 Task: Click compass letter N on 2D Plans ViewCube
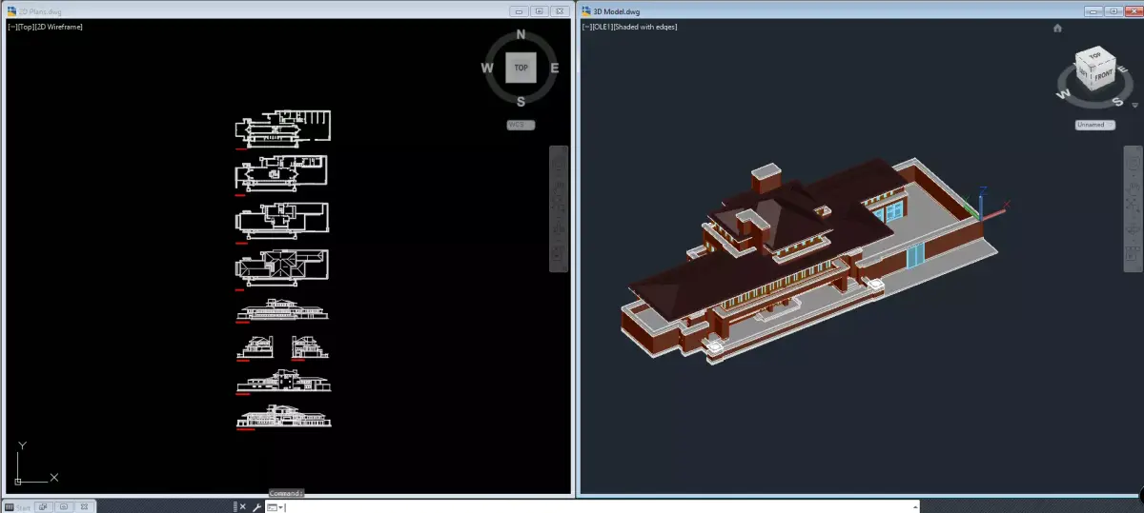[x=521, y=34]
